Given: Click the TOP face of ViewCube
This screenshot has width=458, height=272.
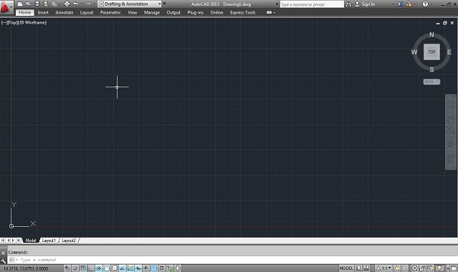Looking at the screenshot, I should pos(431,52).
